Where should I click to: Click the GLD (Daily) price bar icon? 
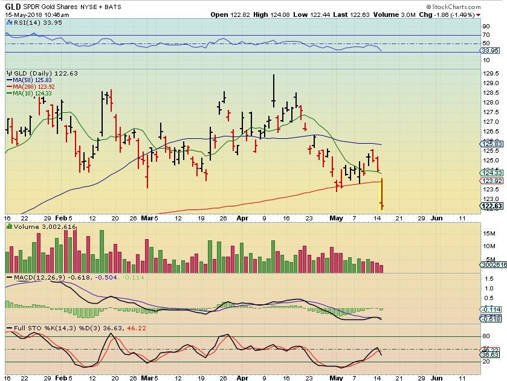(8, 73)
